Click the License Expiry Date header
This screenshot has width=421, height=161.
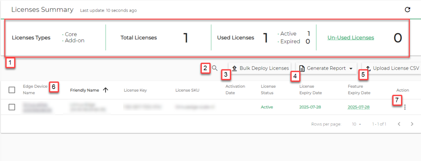(x=310, y=89)
